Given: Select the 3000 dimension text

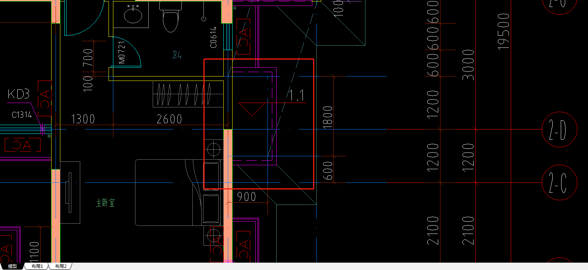Looking at the screenshot, I should click(468, 65).
